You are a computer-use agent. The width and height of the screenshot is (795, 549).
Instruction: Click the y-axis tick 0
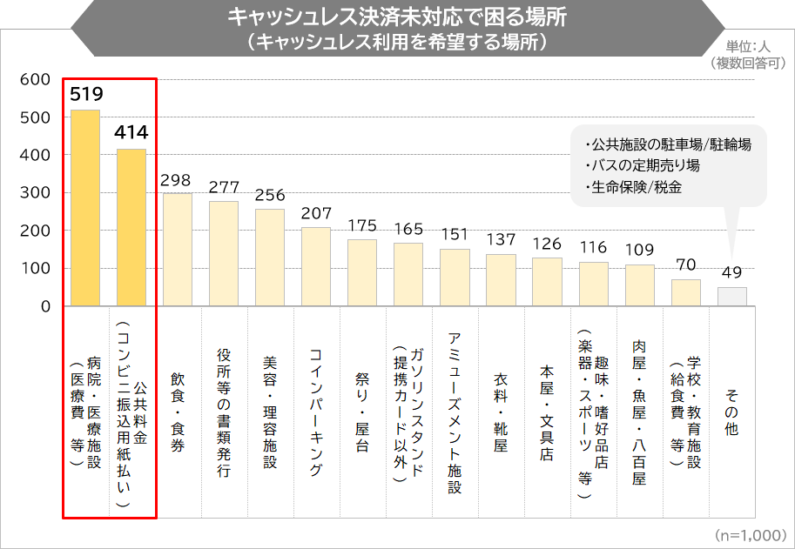[45, 306]
